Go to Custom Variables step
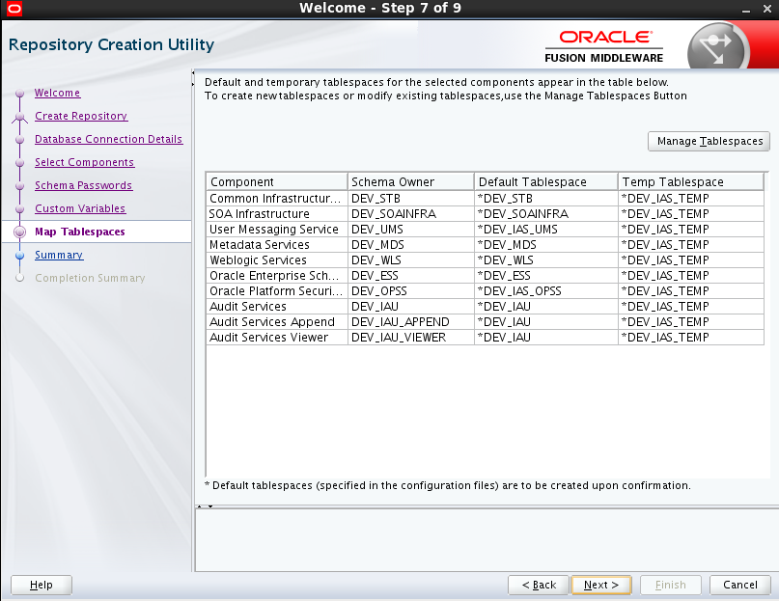The width and height of the screenshot is (779, 601). tap(80, 208)
